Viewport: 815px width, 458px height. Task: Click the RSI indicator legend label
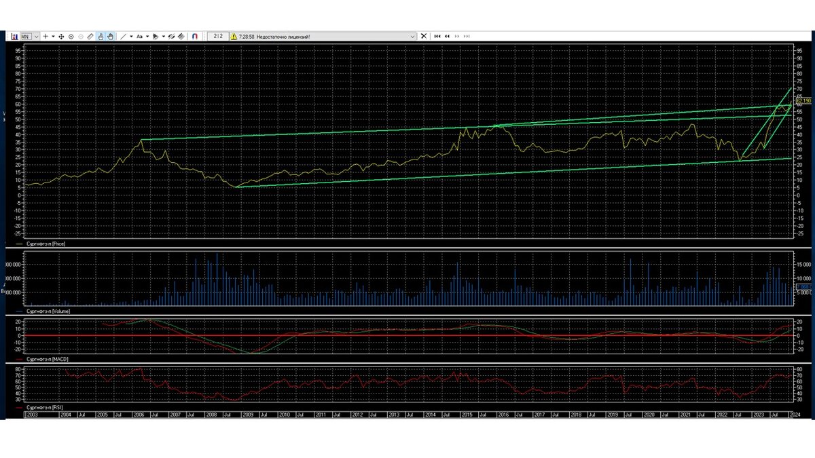45,409
